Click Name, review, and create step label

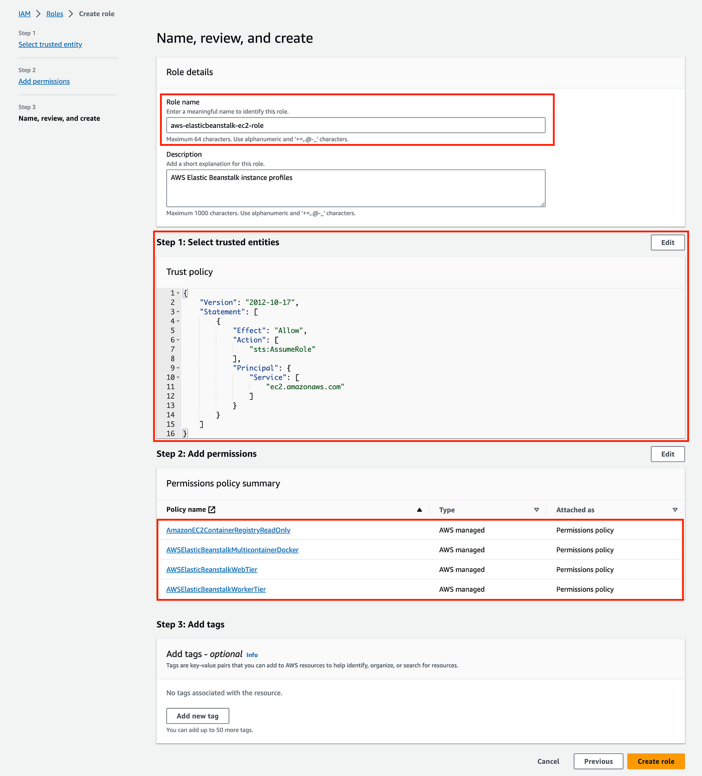(59, 119)
